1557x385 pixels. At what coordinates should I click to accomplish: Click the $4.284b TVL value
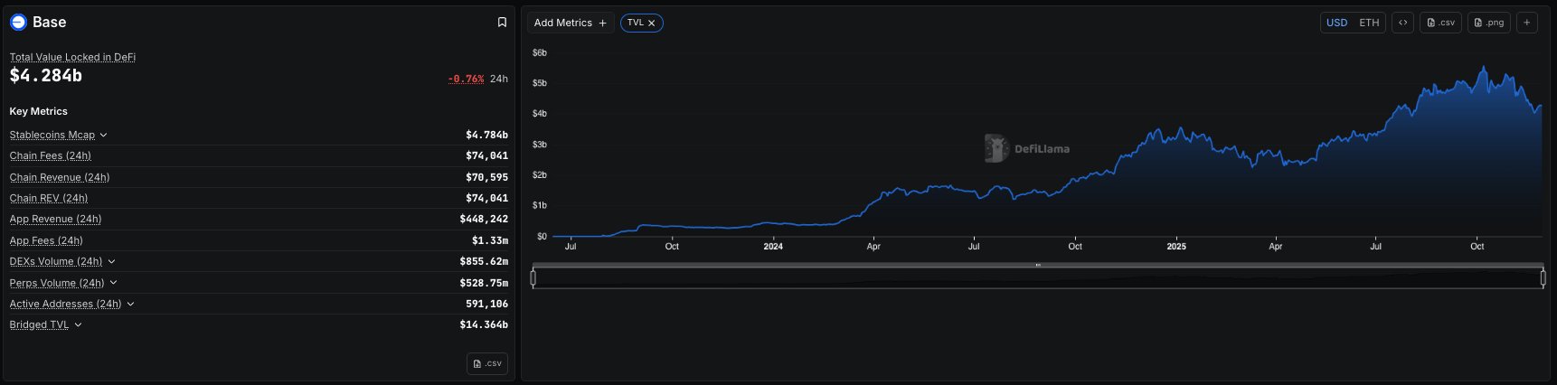(46, 76)
